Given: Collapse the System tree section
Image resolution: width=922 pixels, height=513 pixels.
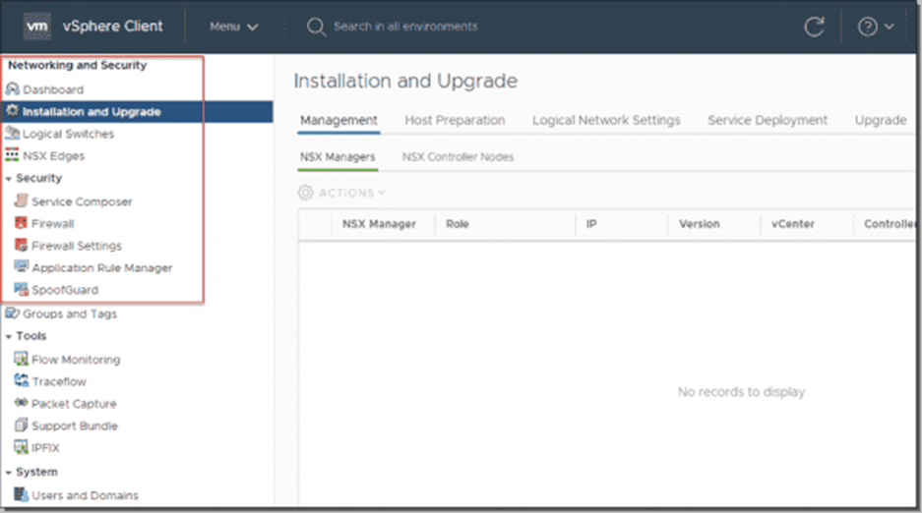Looking at the screenshot, I should [8, 473].
